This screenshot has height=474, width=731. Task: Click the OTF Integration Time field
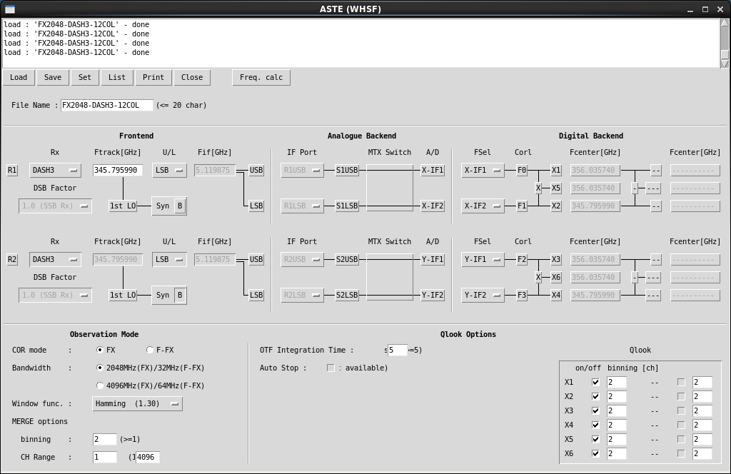pos(397,350)
